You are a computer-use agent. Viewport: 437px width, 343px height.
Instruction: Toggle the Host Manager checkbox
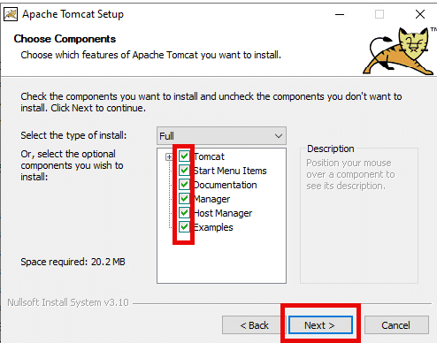pyautogui.click(x=184, y=213)
